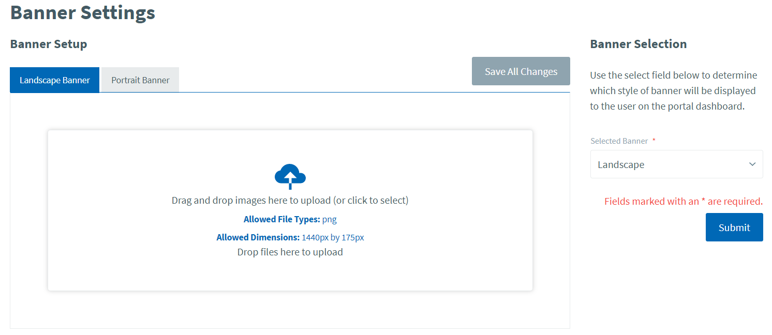The height and width of the screenshot is (335, 772).
Task: Click the red required fields notice
Action: click(683, 201)
